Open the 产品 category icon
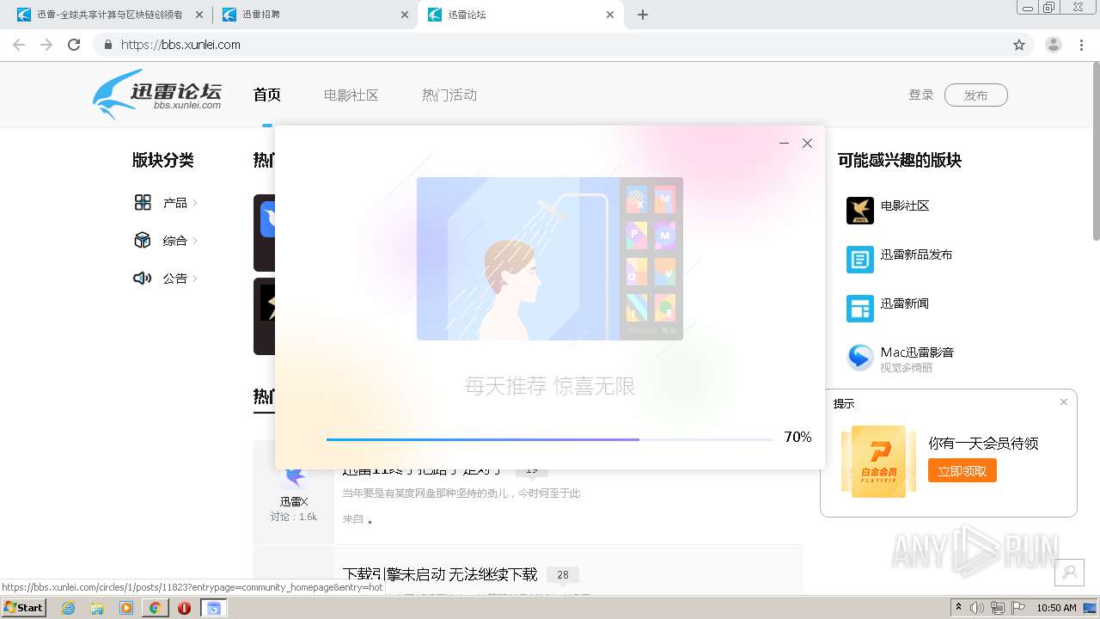This screenshot has height=619, width=1100. [x=143, y=203]
